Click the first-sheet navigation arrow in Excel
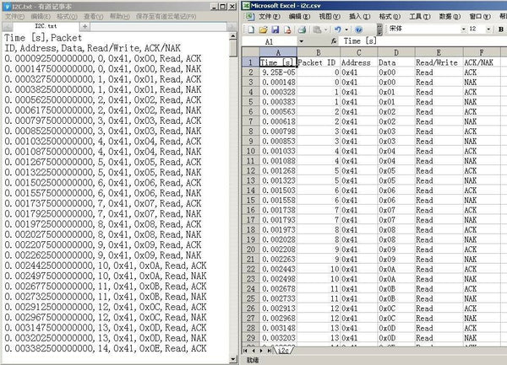This screenshot has height=365, width=507. [246, 351]
